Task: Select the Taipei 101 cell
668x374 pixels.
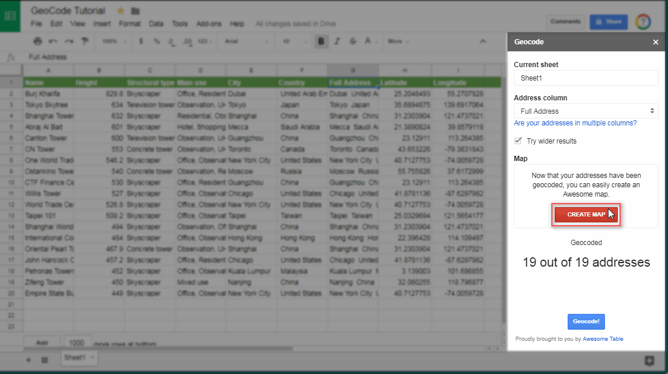Action: 48,215
